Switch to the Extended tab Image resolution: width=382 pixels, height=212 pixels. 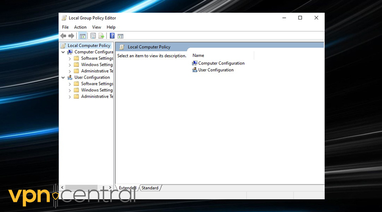(x=127, y=188)
